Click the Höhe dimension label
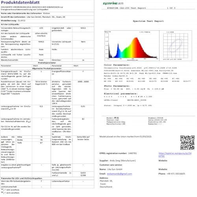Viewport: 197px width, 197px height. [x=20, y=137]
